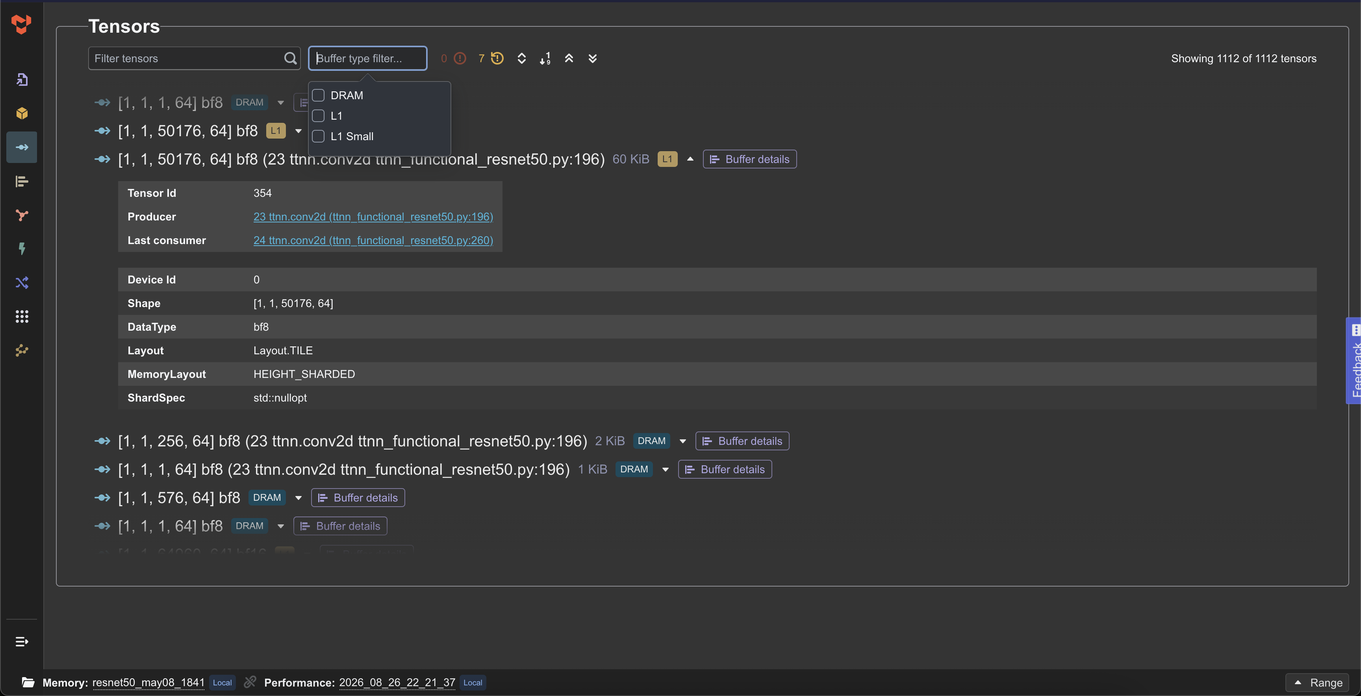Toggle the sidebar menu collapse icon

click(x=22, y=642)
